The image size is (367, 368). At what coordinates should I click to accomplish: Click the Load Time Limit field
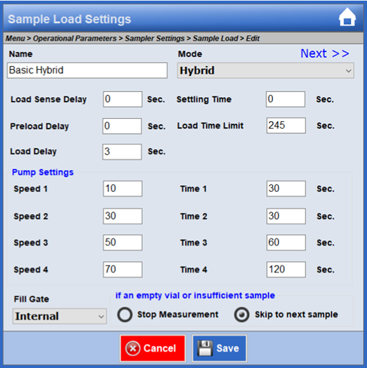(x=286, y=126)
